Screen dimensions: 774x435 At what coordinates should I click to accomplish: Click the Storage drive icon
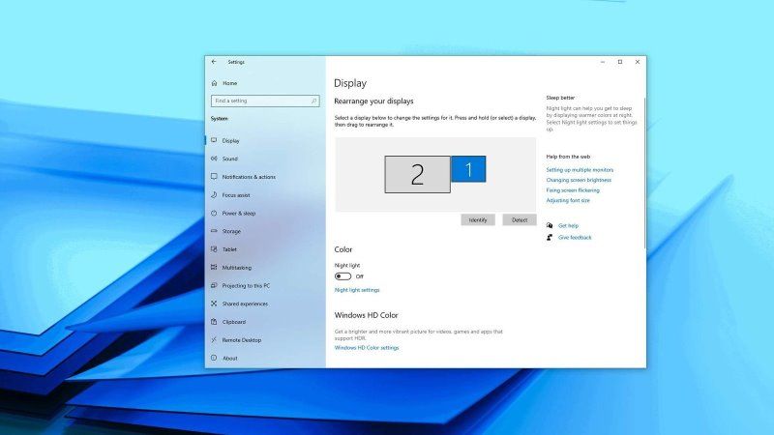point(214,231)
